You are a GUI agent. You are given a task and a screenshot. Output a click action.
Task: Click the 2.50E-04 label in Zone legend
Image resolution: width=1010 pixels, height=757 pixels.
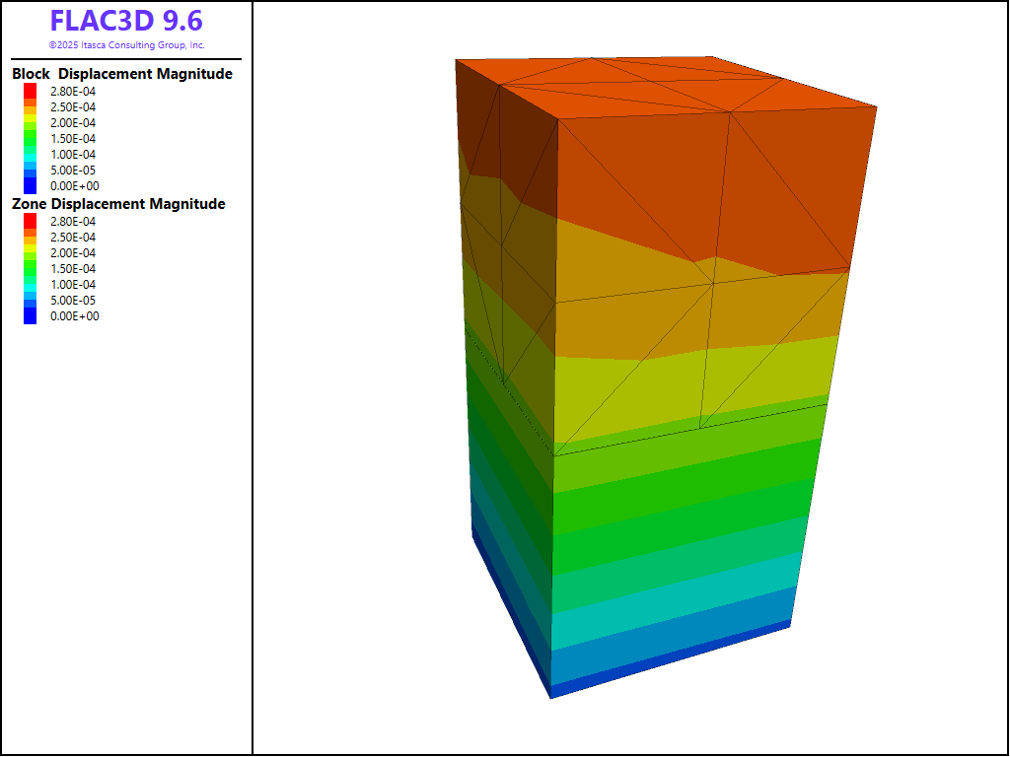coord(74,238)
